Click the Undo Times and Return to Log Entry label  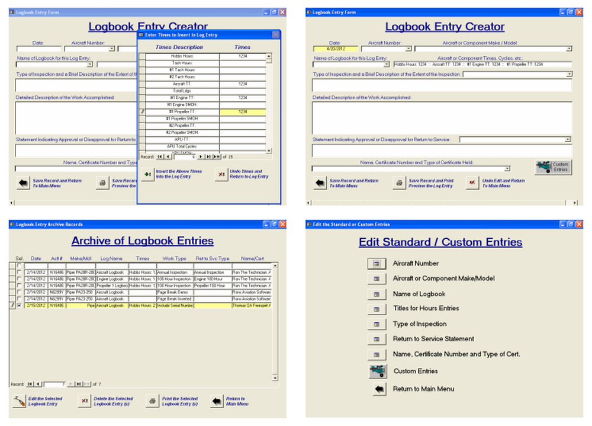click(249, 174)
